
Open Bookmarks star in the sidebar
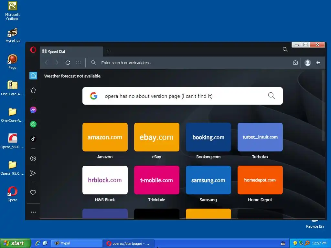(33, 90)
